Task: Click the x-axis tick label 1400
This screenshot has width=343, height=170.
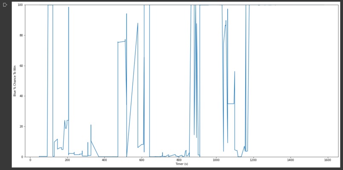Action: (x=290, y=160)
